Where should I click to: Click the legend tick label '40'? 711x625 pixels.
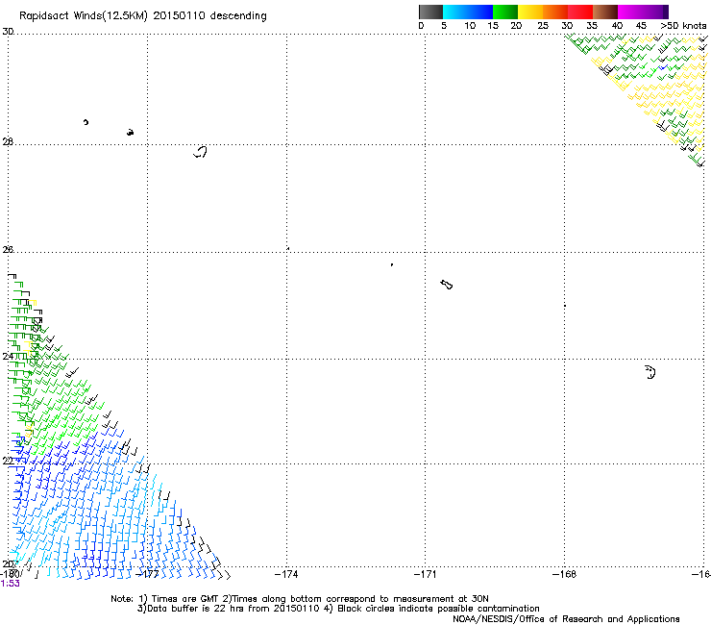click(x=617, y=25)
